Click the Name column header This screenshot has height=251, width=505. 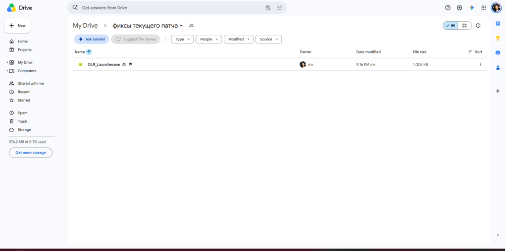[x=80, y=52]
